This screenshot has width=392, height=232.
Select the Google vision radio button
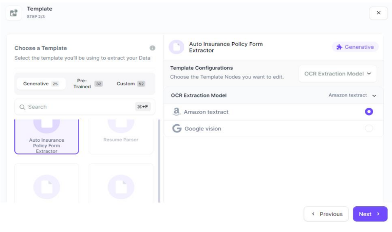click(368, 128)
